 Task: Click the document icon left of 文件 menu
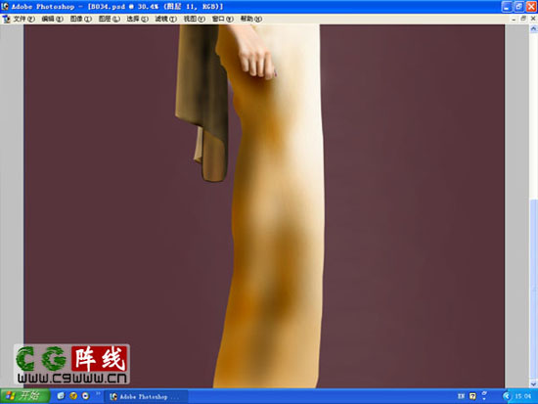6,20
